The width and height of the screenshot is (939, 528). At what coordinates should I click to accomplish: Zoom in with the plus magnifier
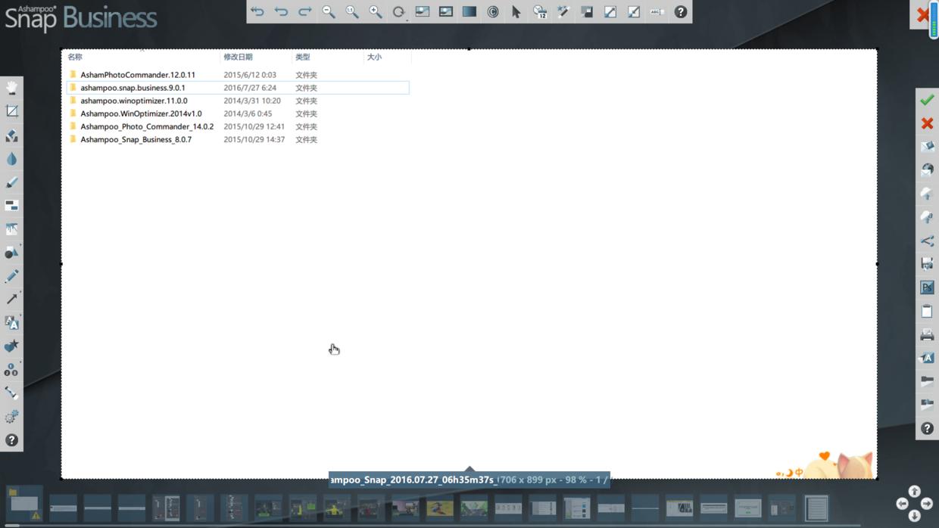(x=376, y=11)
